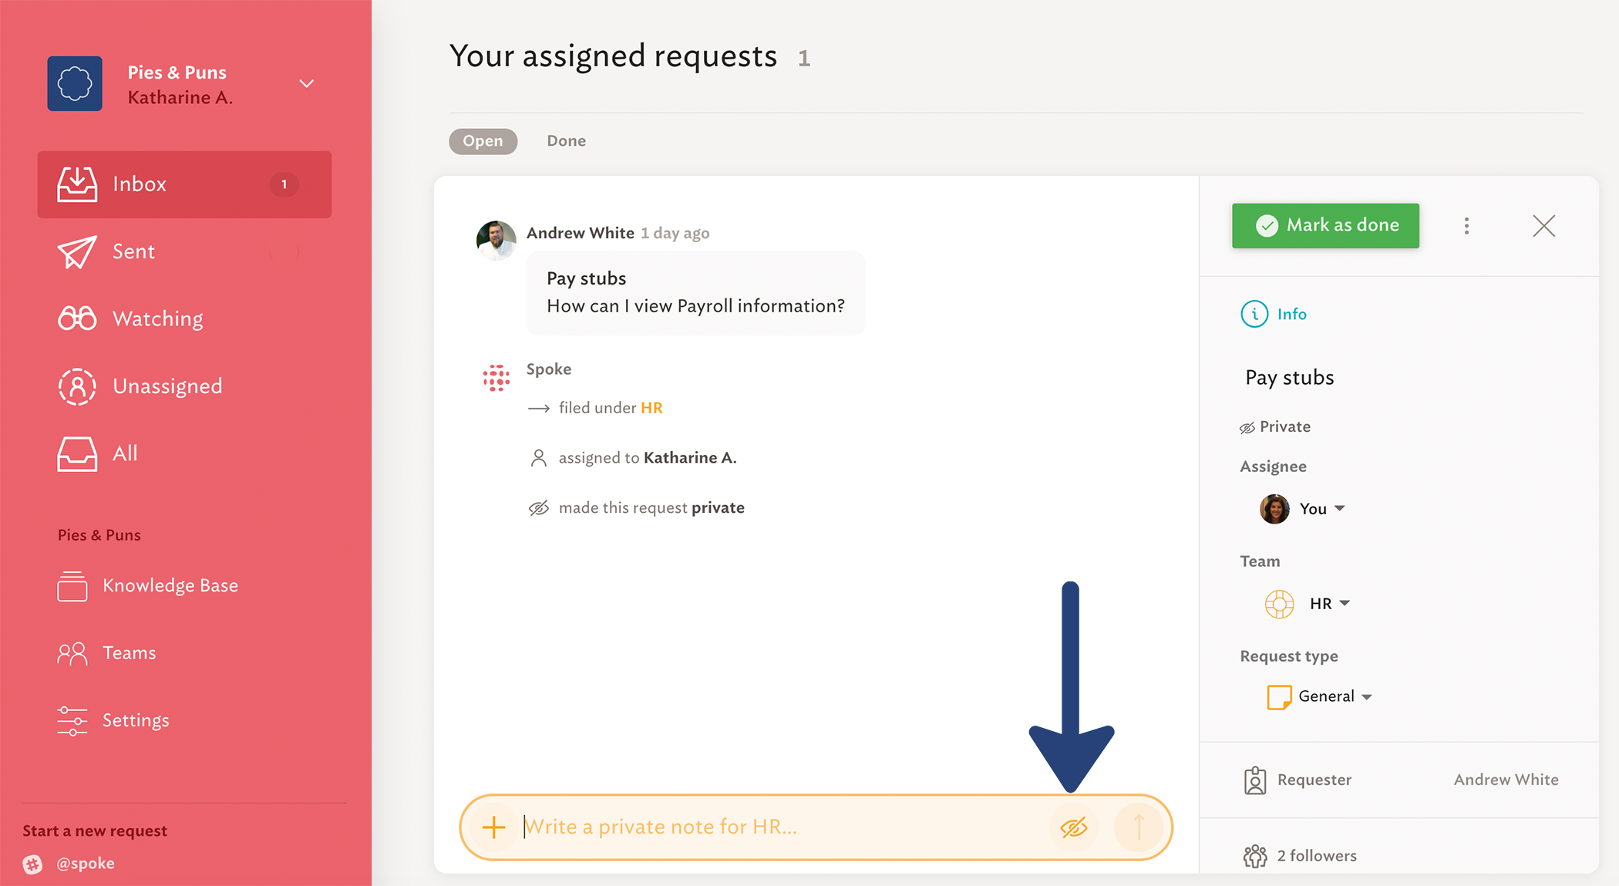Click the plus attachment icon
This screenshot has height=886, width=1619.
point(493,827)
